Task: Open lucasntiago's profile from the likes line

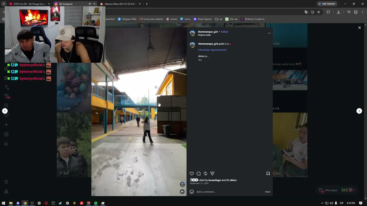Action: (x=215, y=180)
